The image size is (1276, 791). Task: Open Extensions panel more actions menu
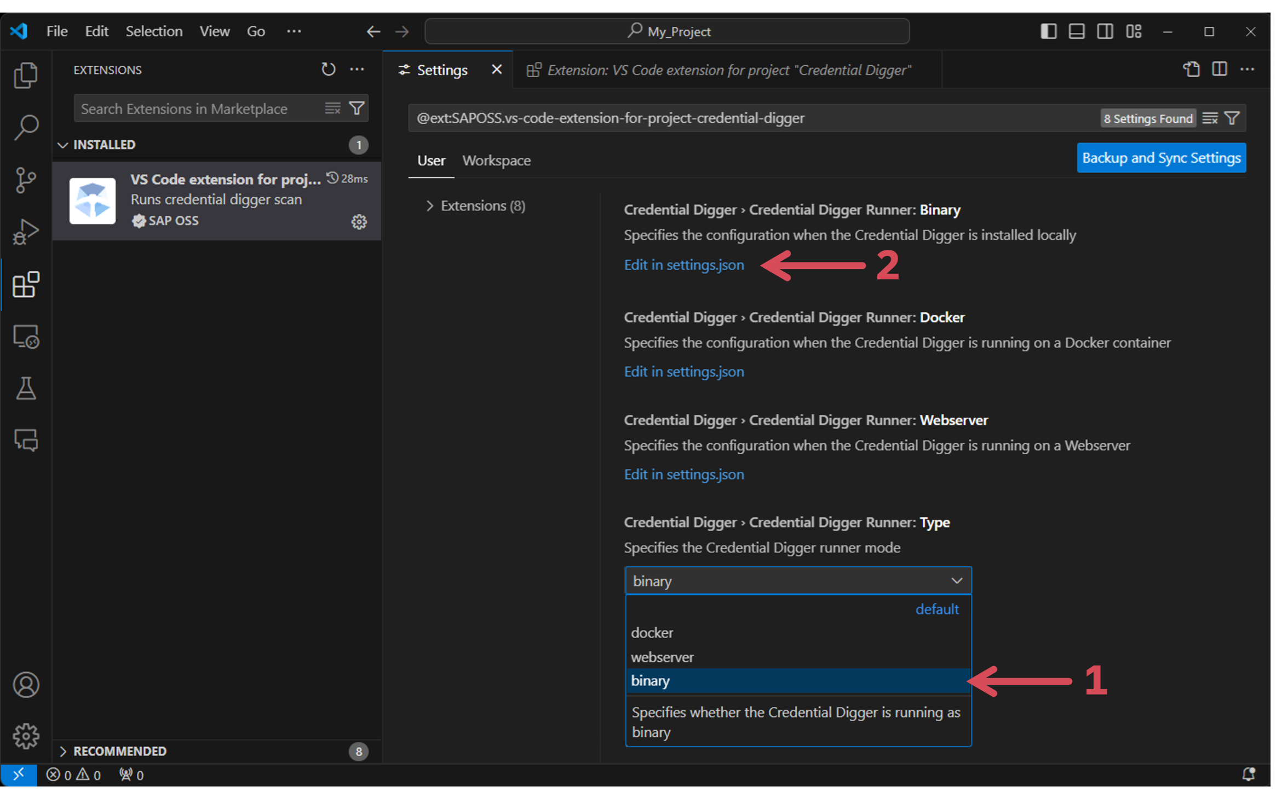pos(357,70)
